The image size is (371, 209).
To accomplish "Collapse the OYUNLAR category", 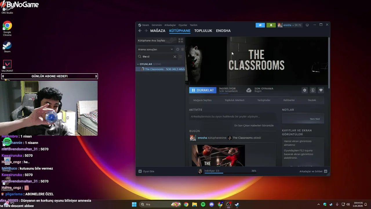I will pyautogui.click(x=138, y=64).
